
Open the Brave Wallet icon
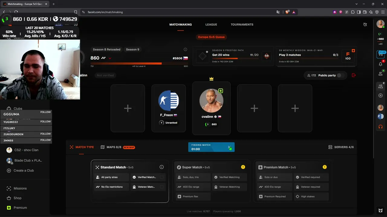[365, 12]
